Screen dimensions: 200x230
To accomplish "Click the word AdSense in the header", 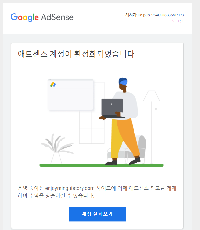I will [x=57, y=17].
